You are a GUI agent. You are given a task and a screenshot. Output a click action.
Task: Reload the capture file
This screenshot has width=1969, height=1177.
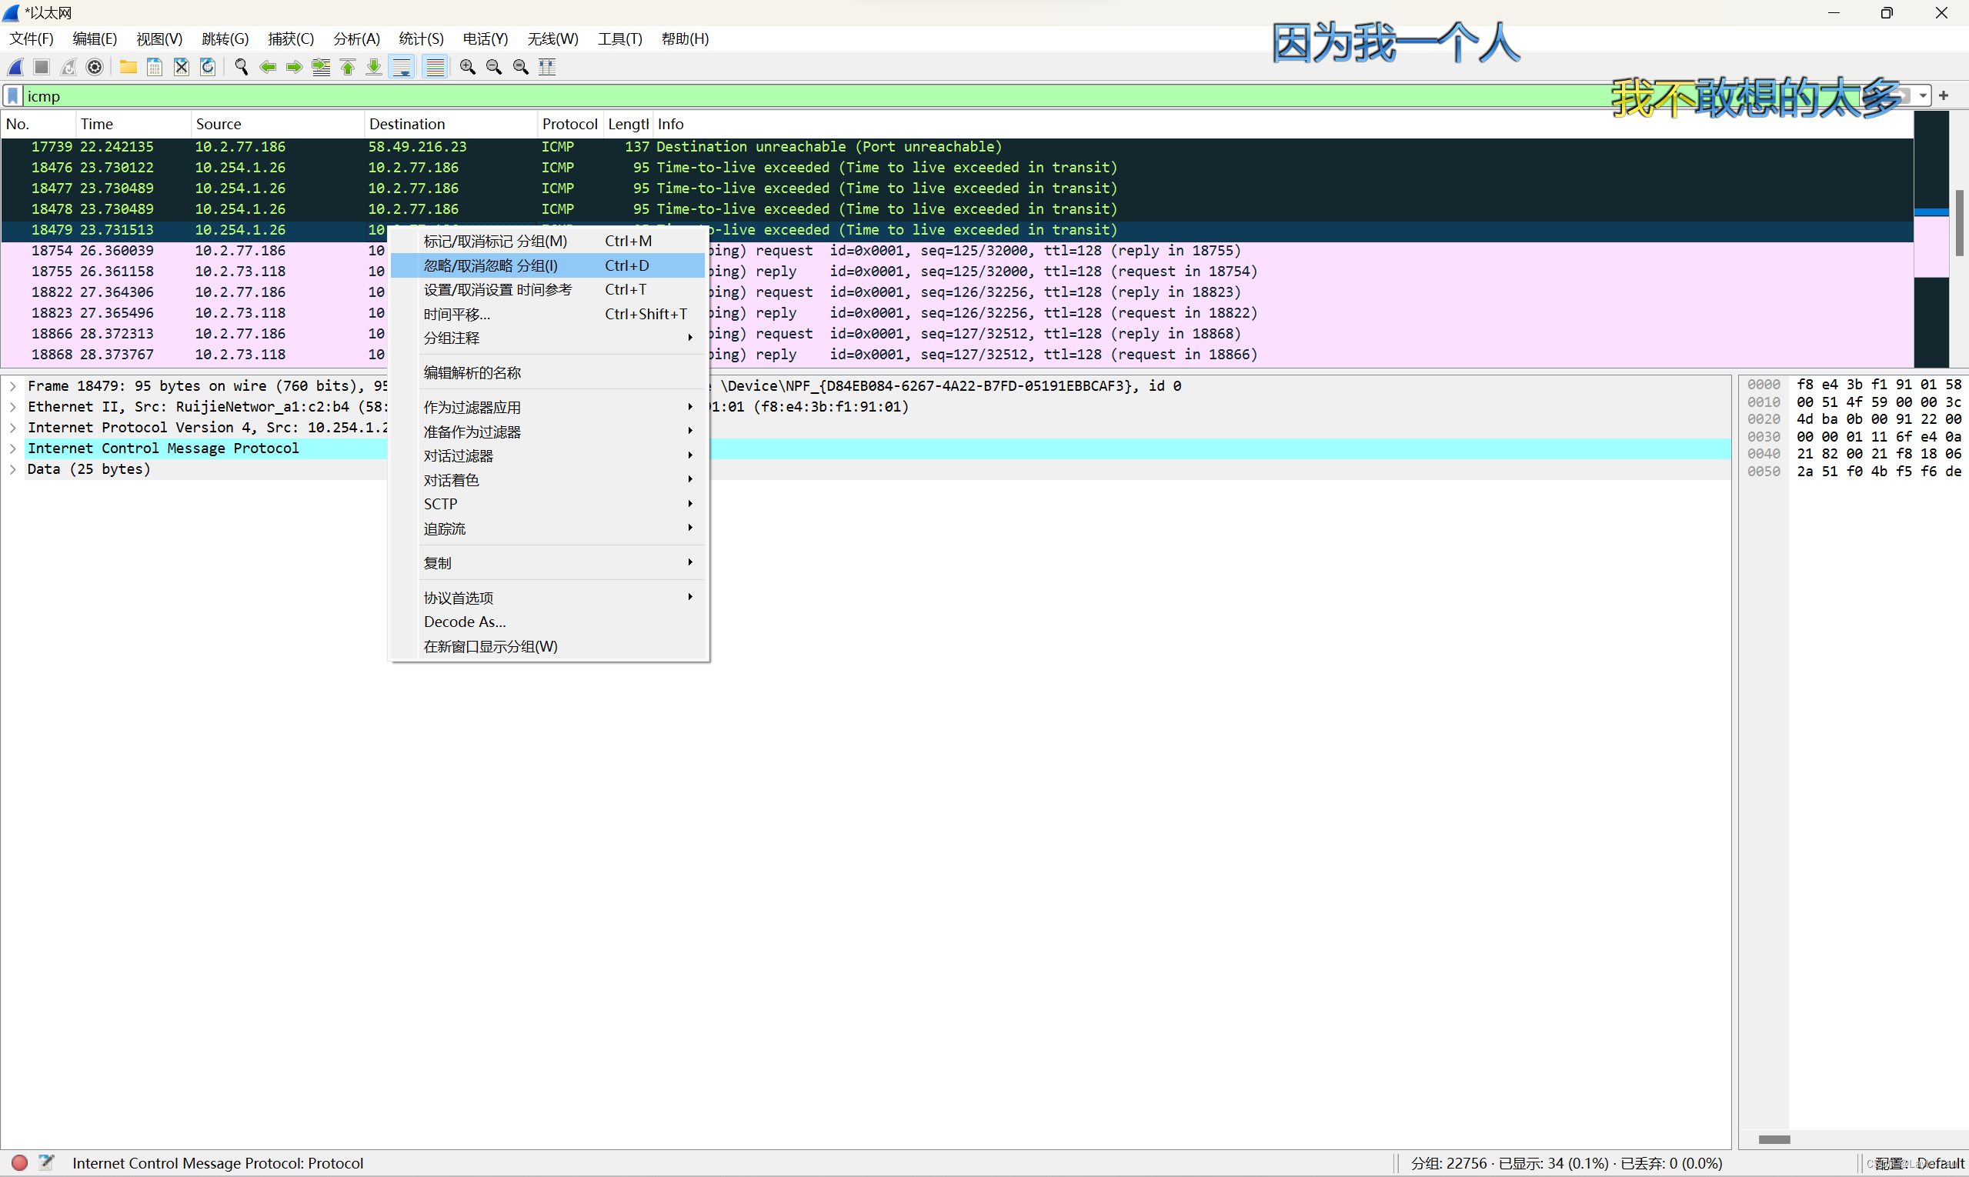click(x=208, y=68)
